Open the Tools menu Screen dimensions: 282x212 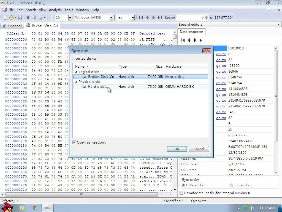69,10
